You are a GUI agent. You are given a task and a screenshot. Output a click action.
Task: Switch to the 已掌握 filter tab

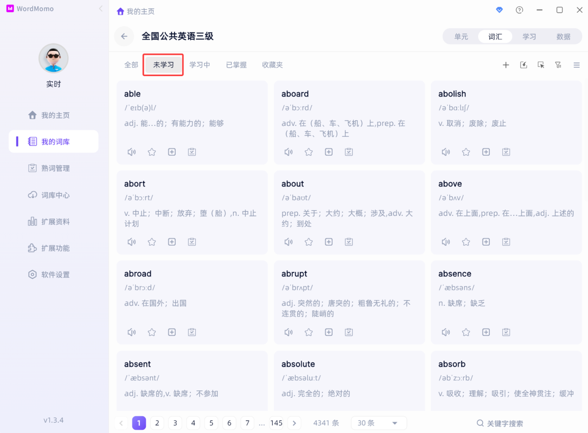tap(237, 65)
